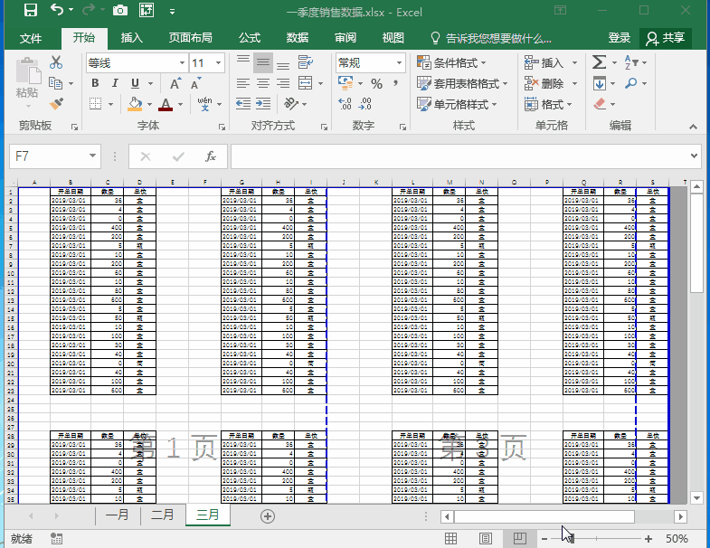Switch to the 一月 sheet tab
This screenshot has height=548, width=710.
[118, 515]
